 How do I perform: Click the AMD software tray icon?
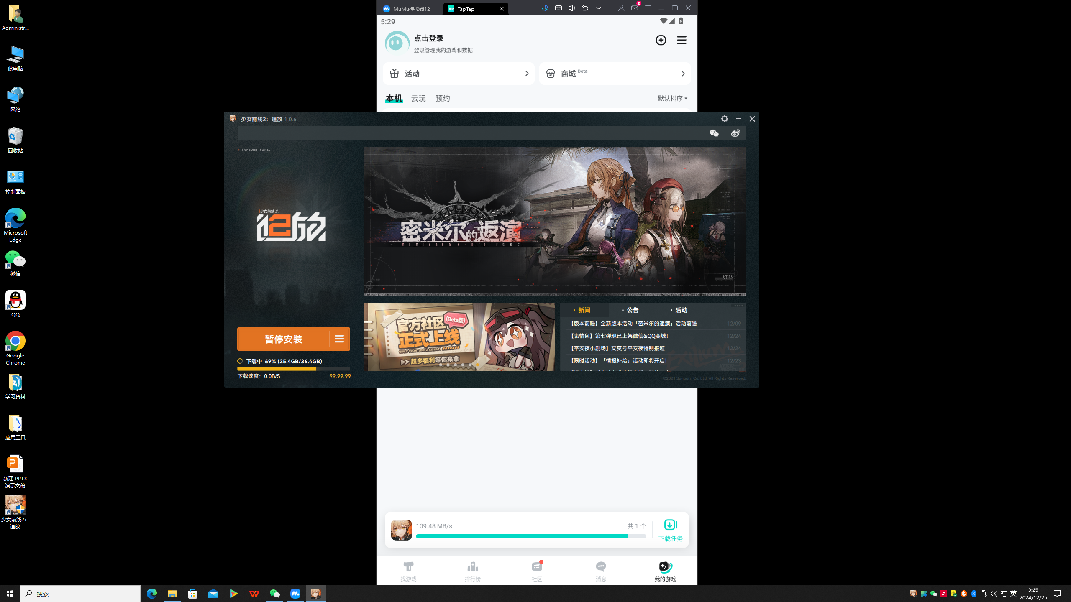point(944,594)
